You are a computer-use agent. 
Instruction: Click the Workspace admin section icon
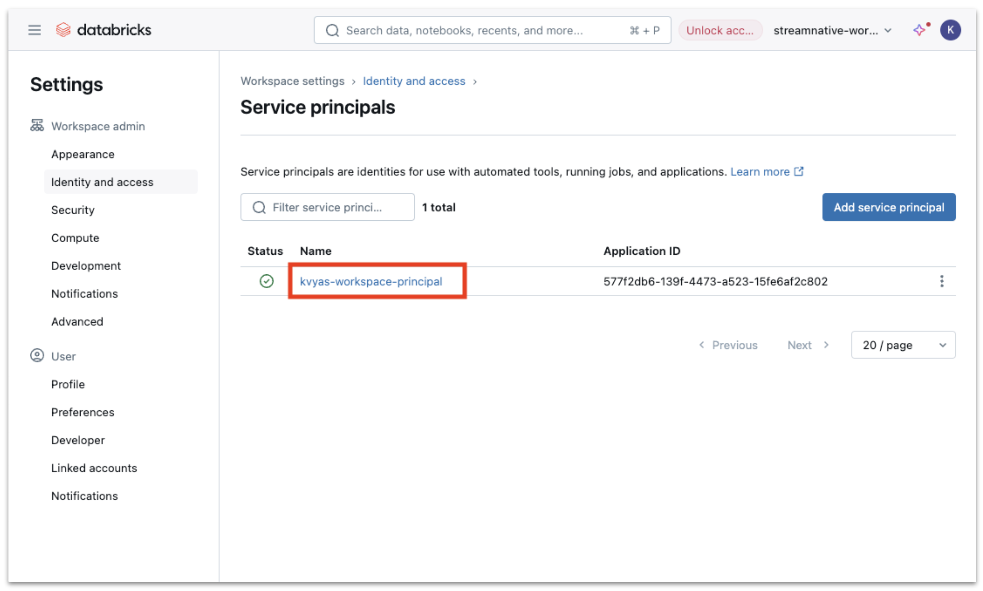37,126
